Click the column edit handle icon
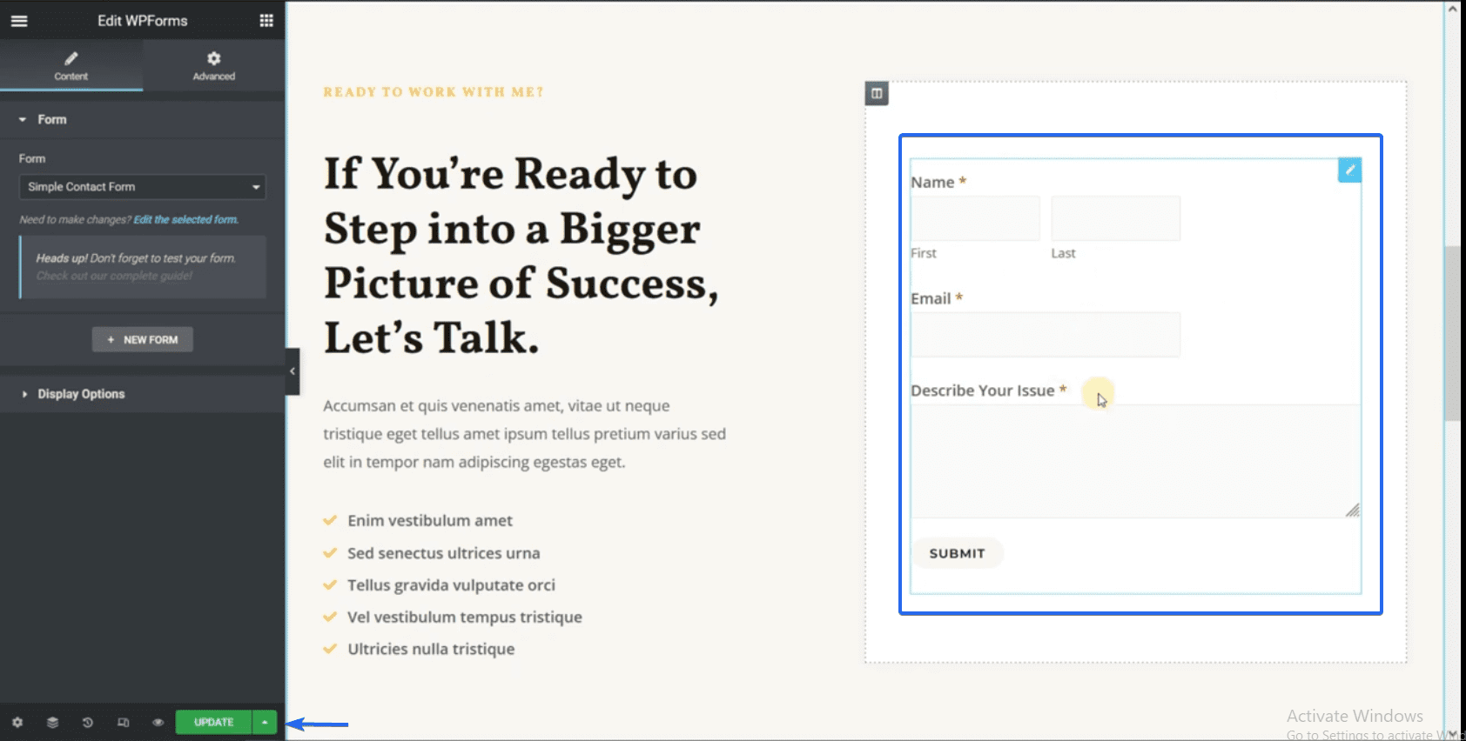 pyautogui.click(x=877, y=93)
